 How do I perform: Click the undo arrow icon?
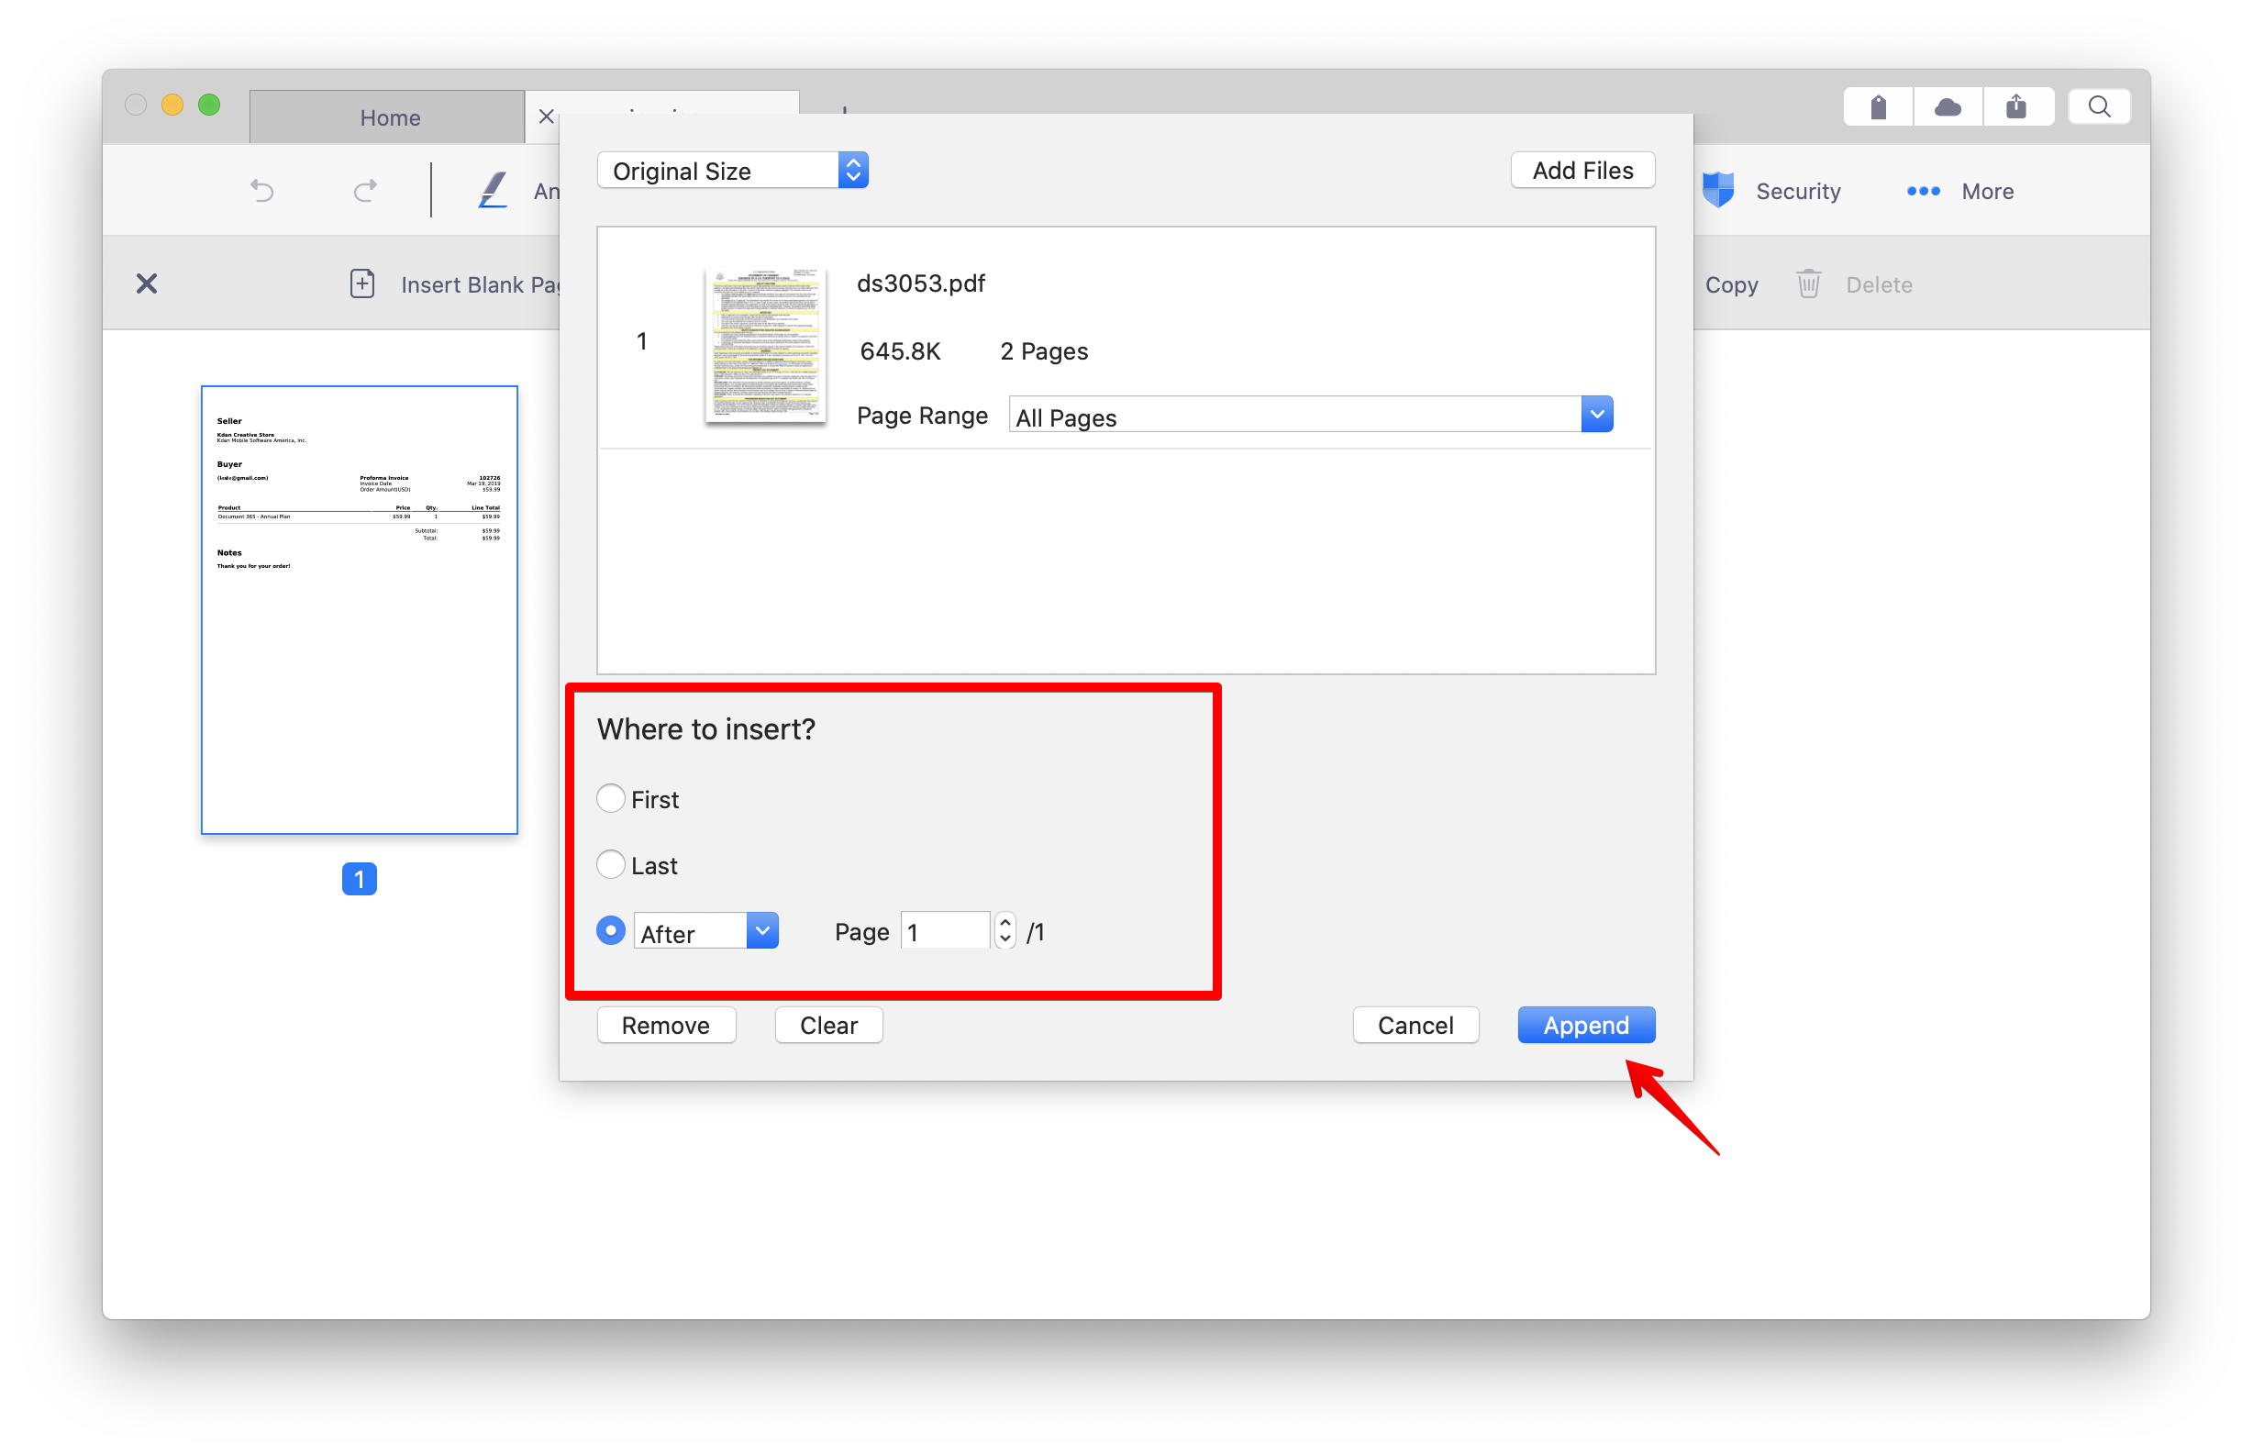pyautogui.click(x=261, y=191)
